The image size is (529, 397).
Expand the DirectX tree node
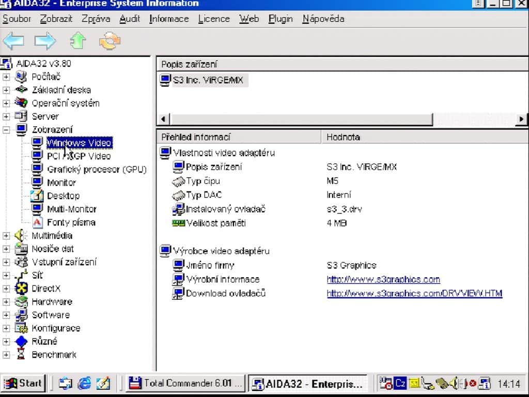(x=6, y=288)
